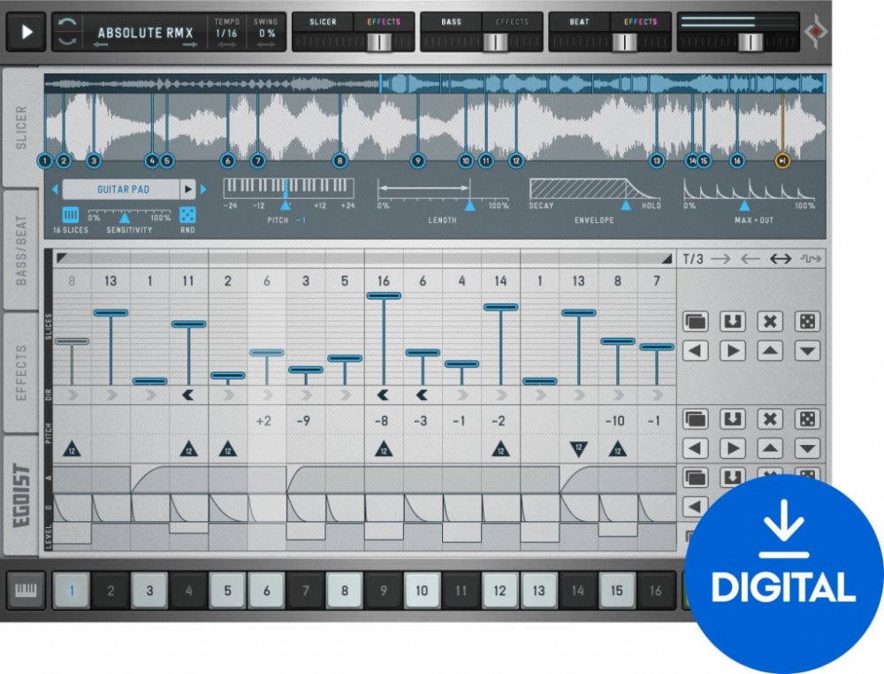Click the 16 Slices grid icon

[70, 216]
